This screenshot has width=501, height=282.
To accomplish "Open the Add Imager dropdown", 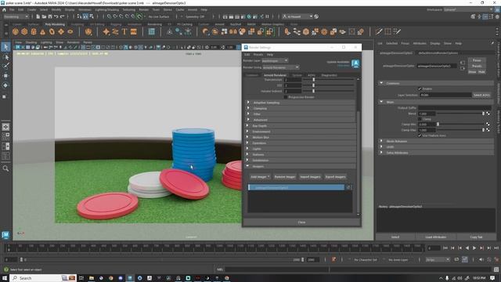I will pyautogui.click(x=260, y=177).
